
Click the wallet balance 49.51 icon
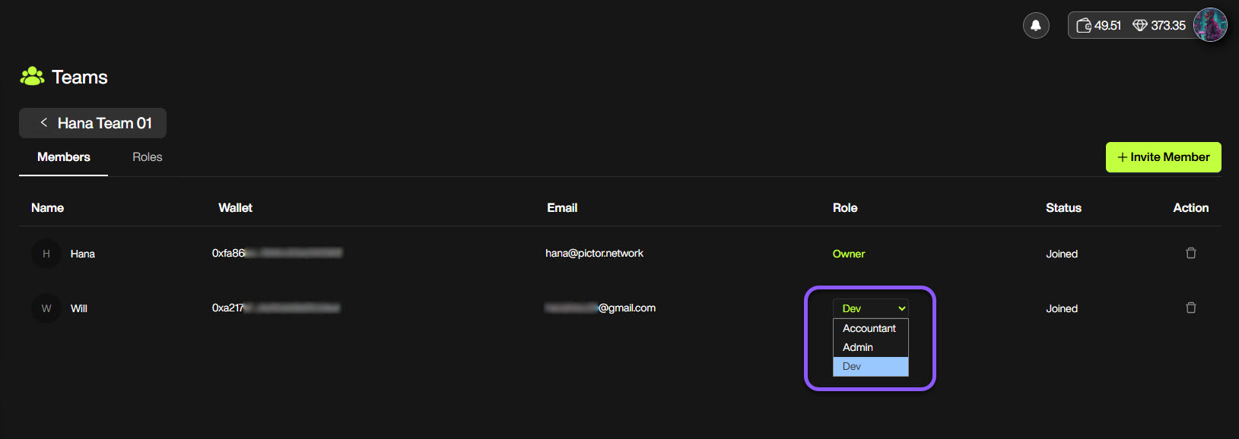pos(1084,26)
